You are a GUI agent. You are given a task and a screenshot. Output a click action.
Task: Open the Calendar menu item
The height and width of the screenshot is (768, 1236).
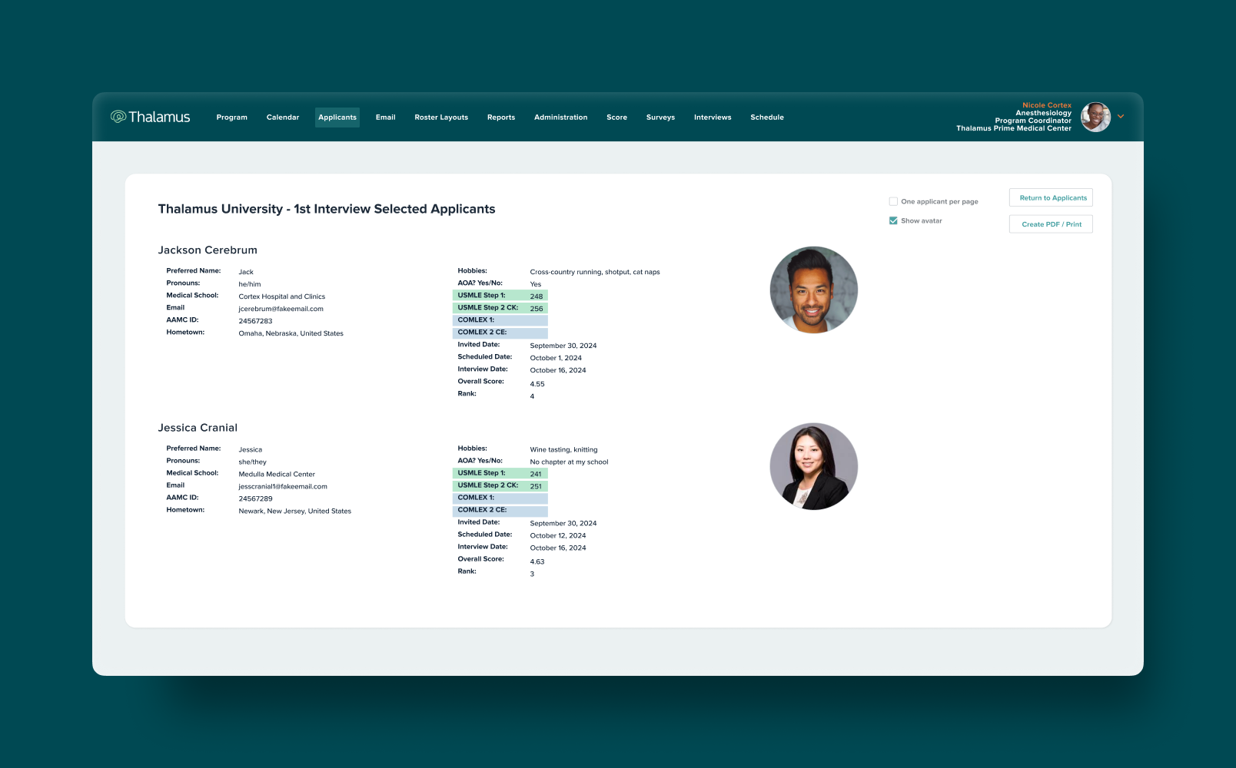pyautogui.click(x=283, y=118)
